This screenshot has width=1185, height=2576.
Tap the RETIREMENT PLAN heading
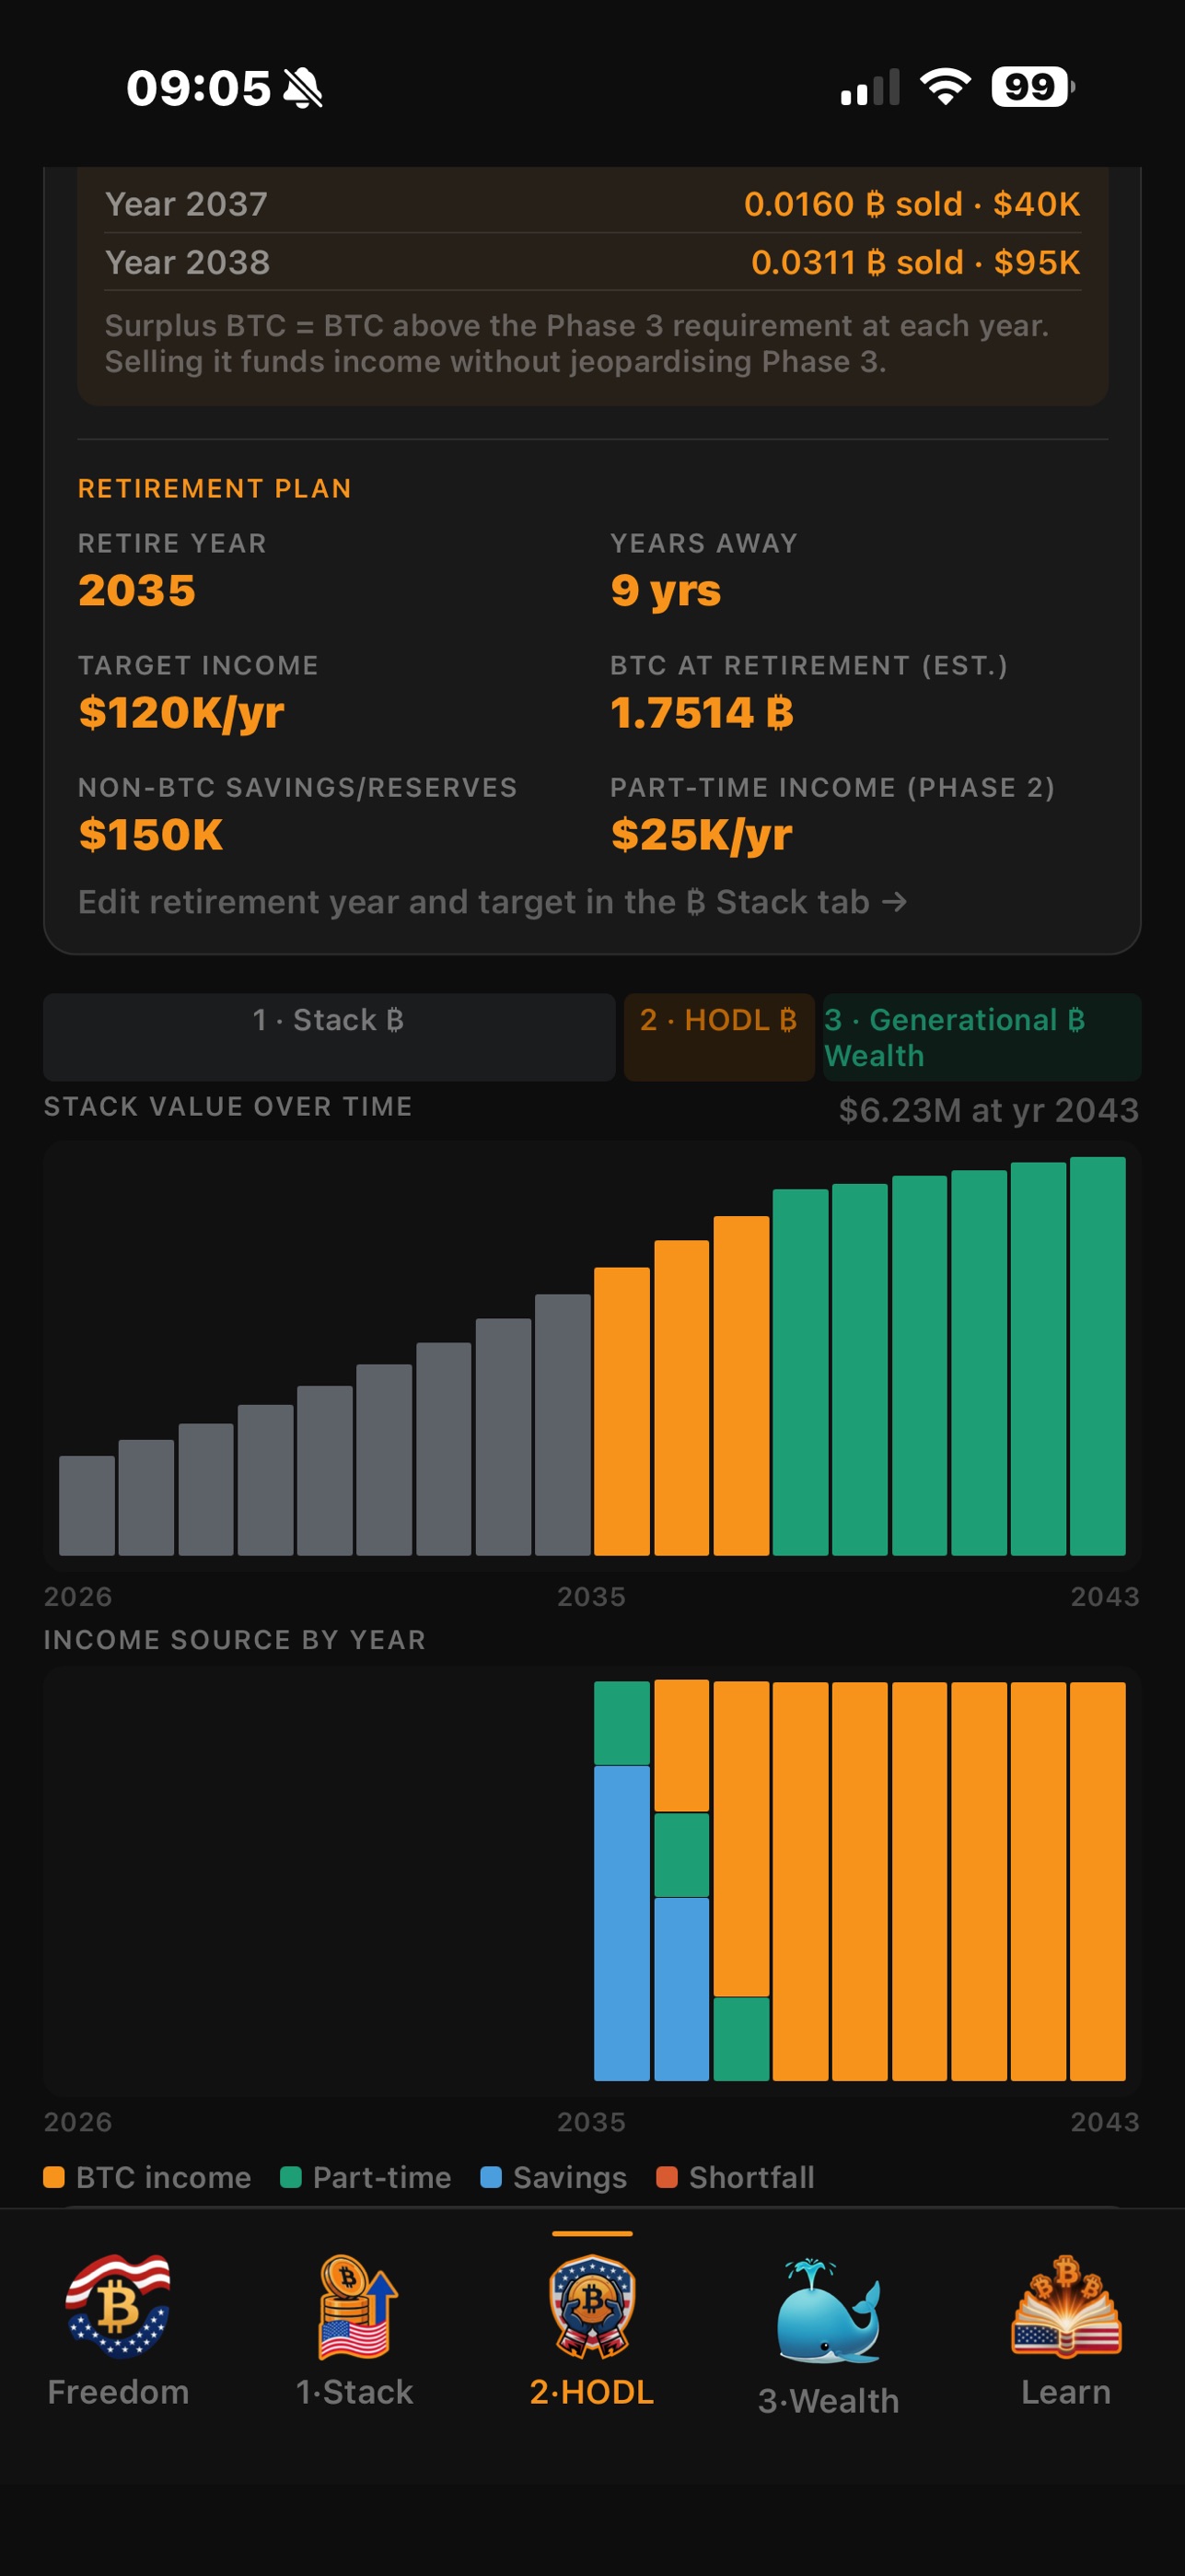point(215,488)
